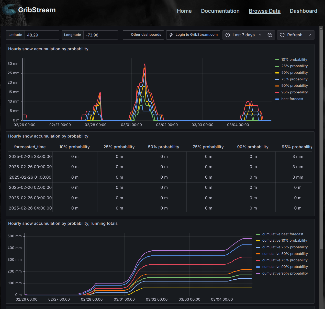Go to the Documentation page

[220, 11]
